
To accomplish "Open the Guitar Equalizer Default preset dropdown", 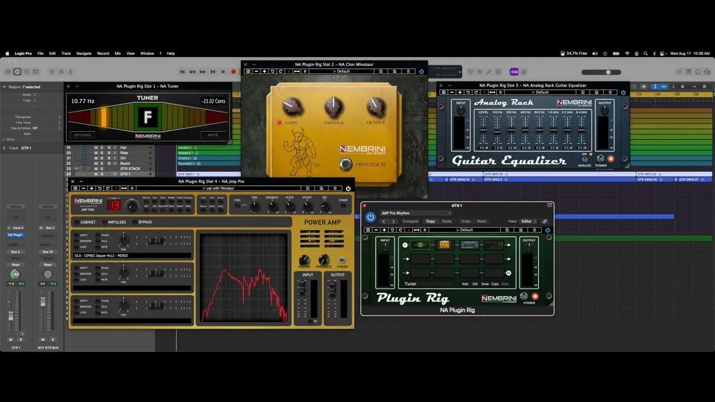I will coord(541,92).
